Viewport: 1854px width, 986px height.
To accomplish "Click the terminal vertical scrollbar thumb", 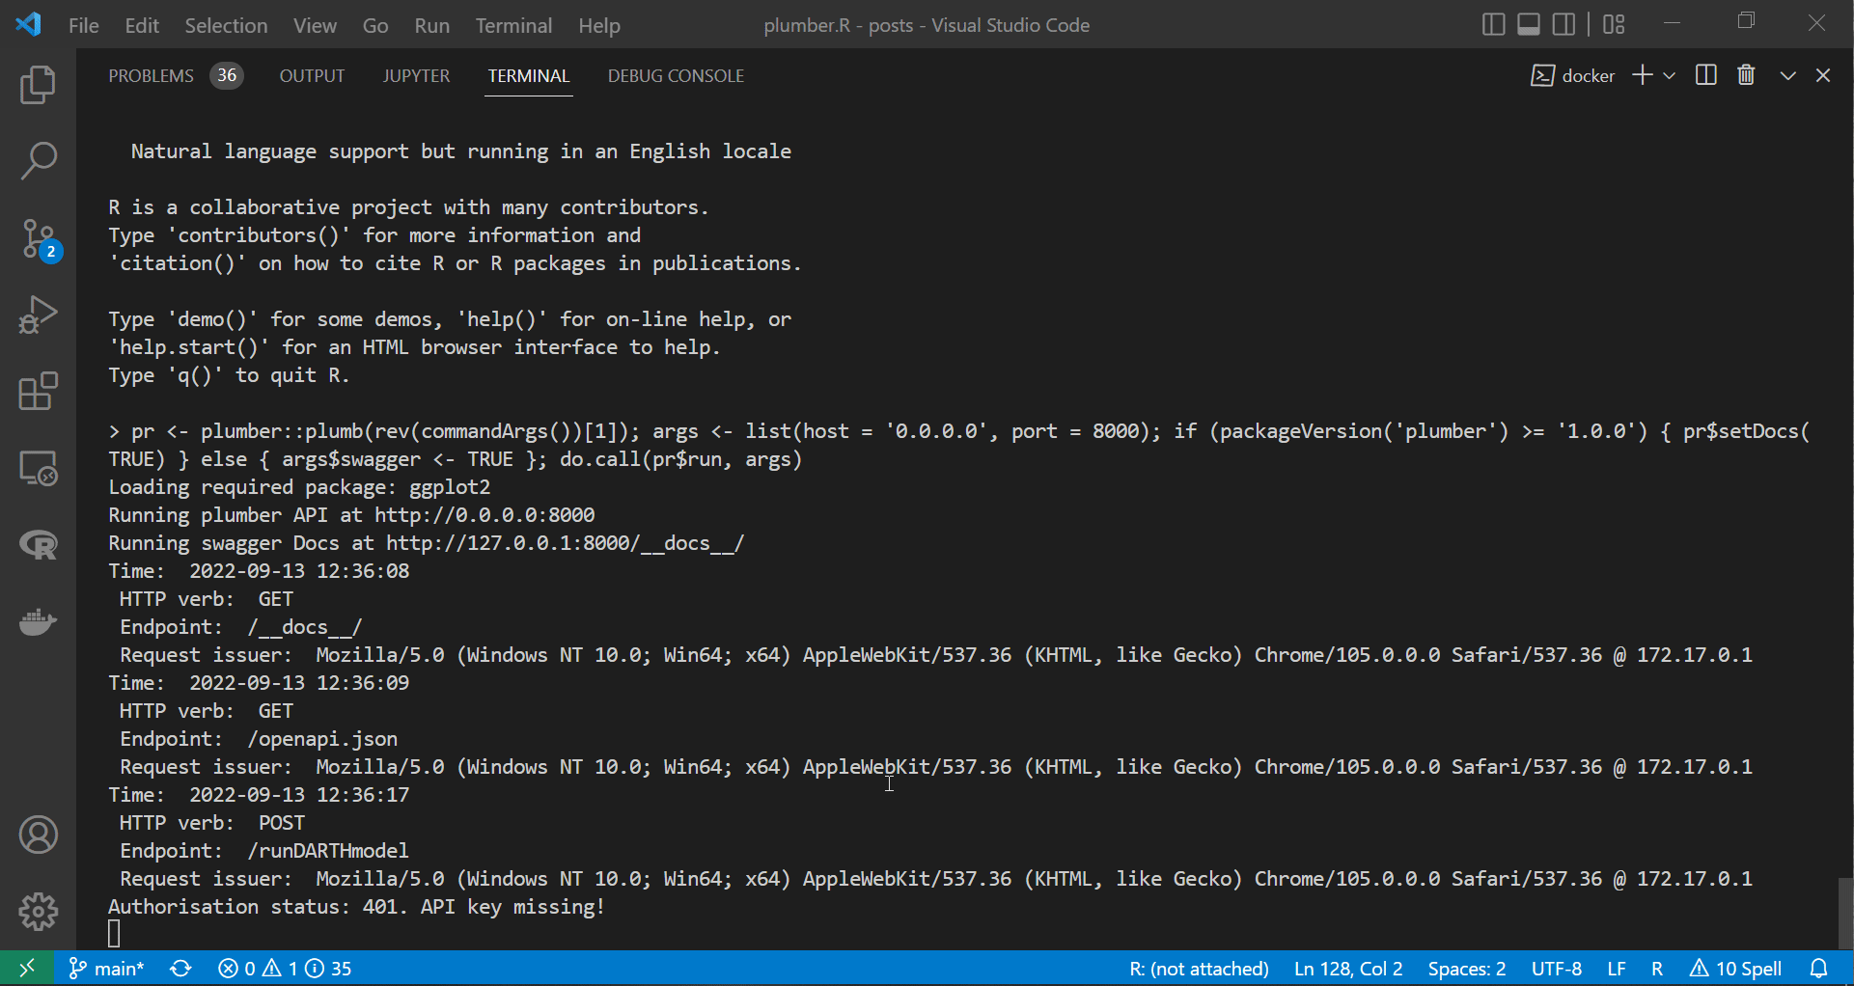I will (x=1844, y=912).
